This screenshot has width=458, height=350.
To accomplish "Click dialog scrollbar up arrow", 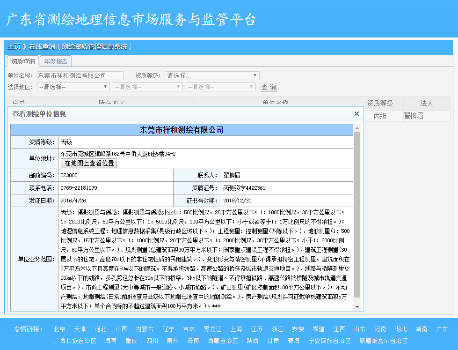I will pos(357,128).
